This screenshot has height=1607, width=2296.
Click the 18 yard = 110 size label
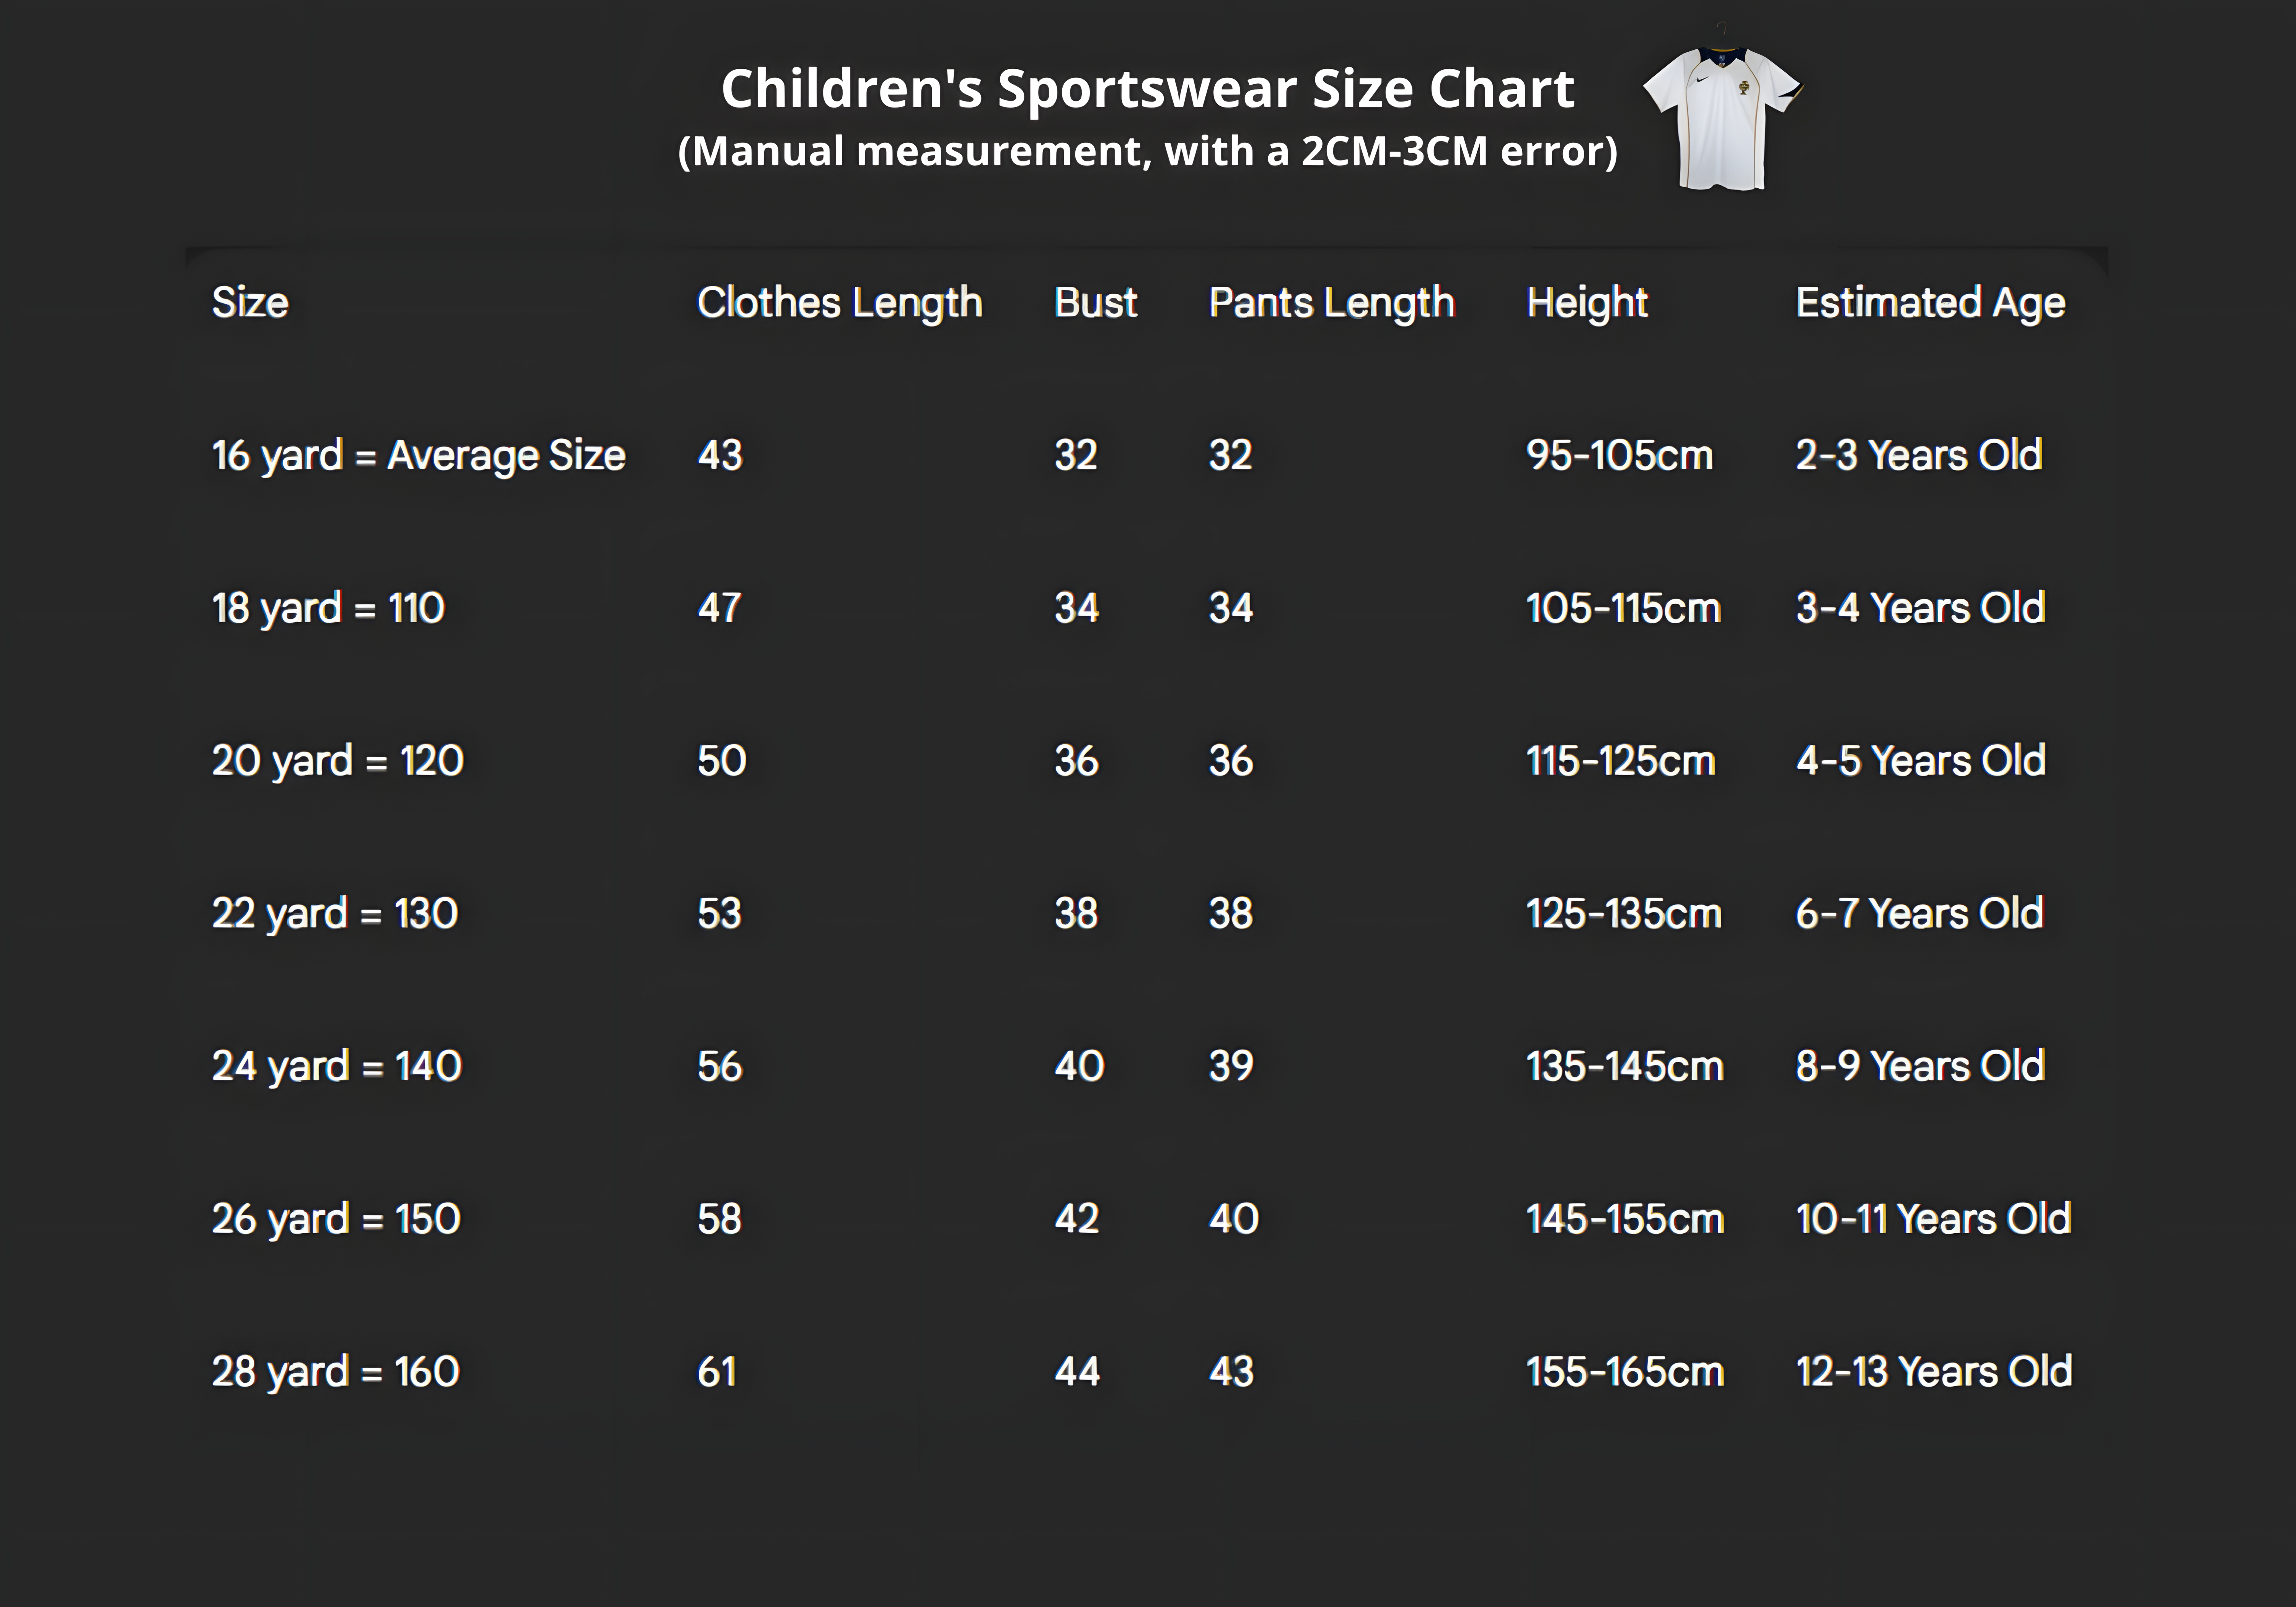(x=328, y=608)
